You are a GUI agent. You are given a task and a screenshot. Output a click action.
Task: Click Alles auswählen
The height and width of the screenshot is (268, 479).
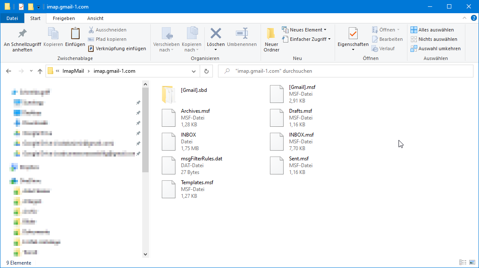pos(432,30)
